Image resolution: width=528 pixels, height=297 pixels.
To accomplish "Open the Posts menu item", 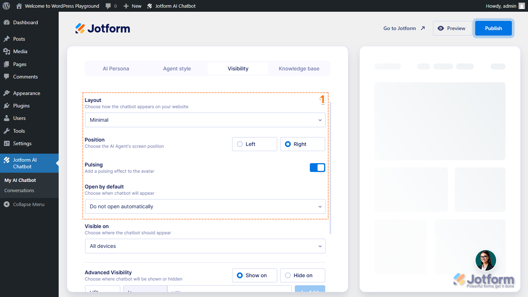I will click(29, 39).
